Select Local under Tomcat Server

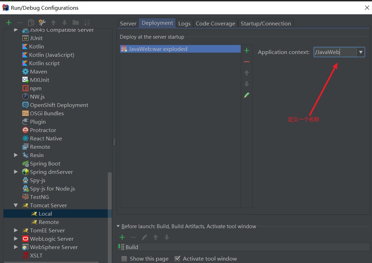click(58, 214)
